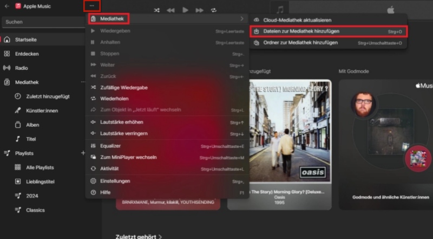433x239 pixels.
Task: Open Aktivität from the menu
Action: coord(167,169)
